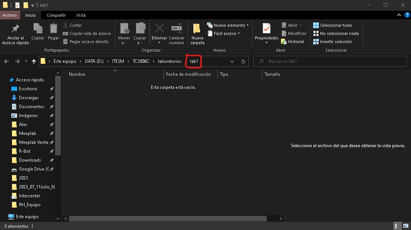Image resolution: width=411 pixels, height=230 pixels.
Task: Click Seleccionar todo in the ribbon
Action: click(332, 25)
